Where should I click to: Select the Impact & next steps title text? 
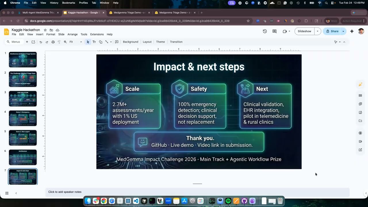[199, 67]
